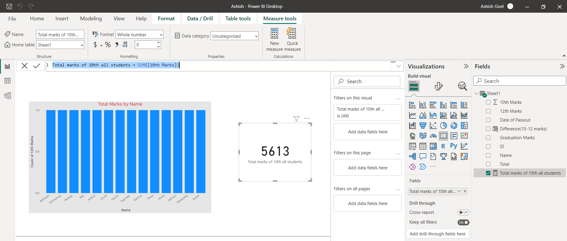
Task: Select the KPI visual icon
Action: [464, 136]
